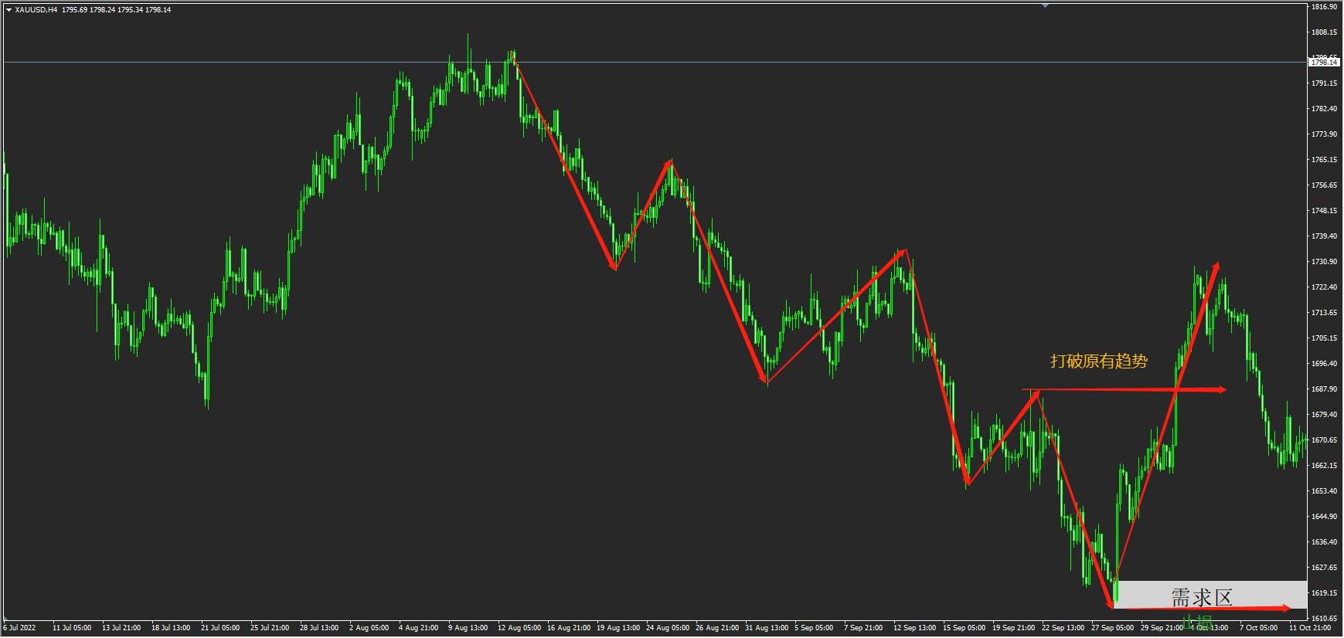Click the 2 Aug 05:00 time axis label
1344x638 pixels.
[369, 629]
